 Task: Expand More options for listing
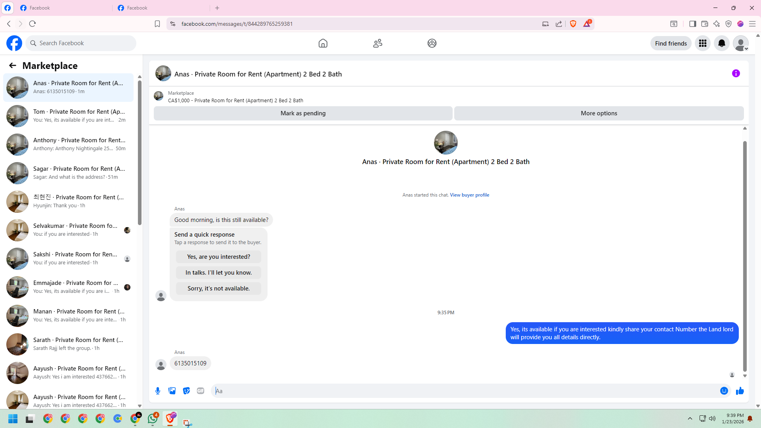point(598,113)
